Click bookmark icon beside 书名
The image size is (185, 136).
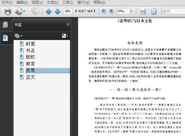point(22,50)
